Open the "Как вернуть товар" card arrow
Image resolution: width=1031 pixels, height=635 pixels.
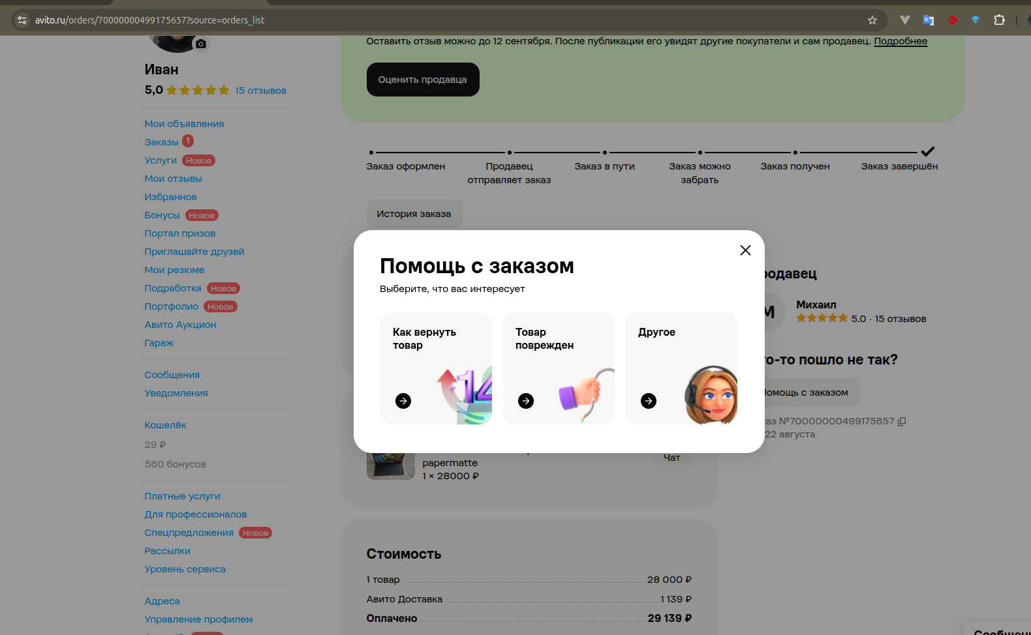(x=403, y=401)
